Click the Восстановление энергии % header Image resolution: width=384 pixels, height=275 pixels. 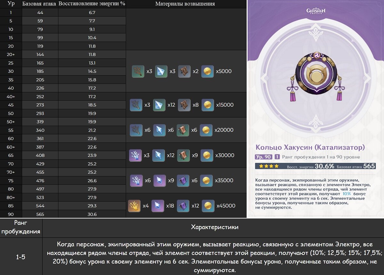click(x=92, y=4)
